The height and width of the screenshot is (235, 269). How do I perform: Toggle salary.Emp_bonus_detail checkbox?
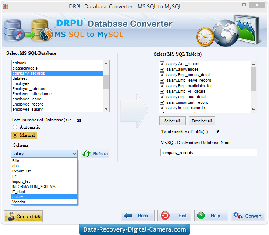tap(162, 75)
